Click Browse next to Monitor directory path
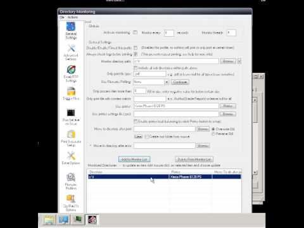Viewport: 304px width, 228px height. (228, 61)
